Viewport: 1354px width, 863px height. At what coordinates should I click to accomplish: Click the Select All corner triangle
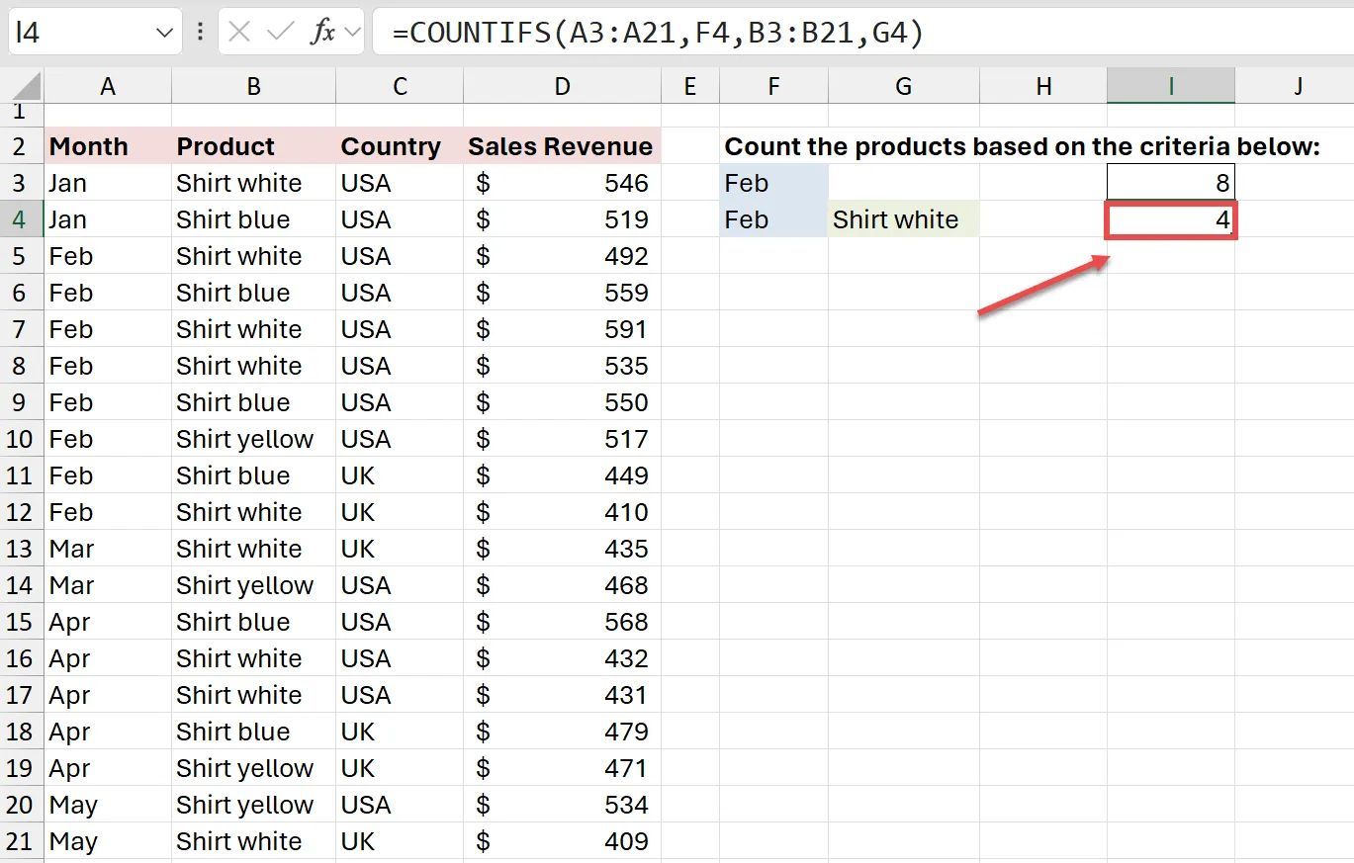pyautogui.click(x=23, y=87)
